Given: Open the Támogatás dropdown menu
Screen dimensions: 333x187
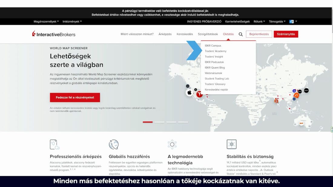Looking at the screenshot, I should pyautogui.click(x=277, y=22).
